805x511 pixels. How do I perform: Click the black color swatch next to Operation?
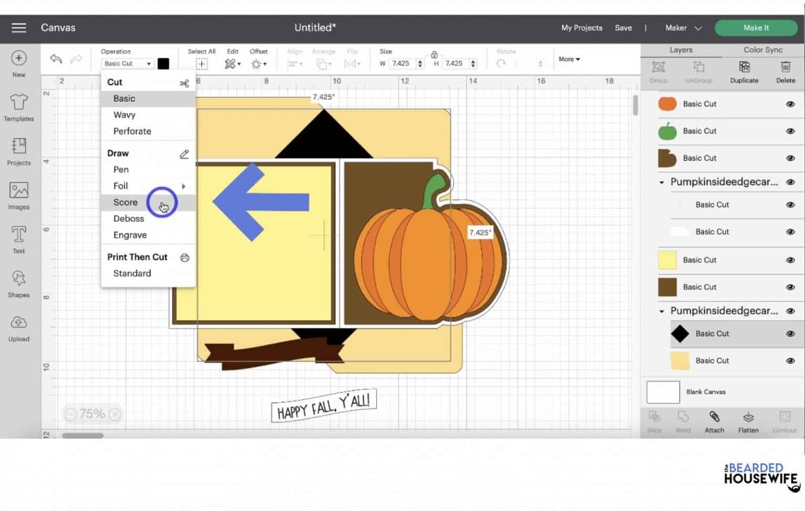tap(164, 63)
